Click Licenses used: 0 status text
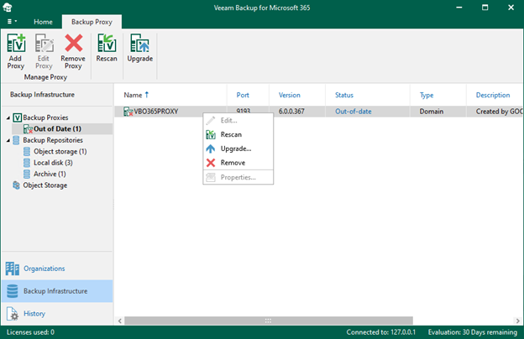The width and height of the screenshot is (524, 339). pyautogui.click(x=30, y=332)
